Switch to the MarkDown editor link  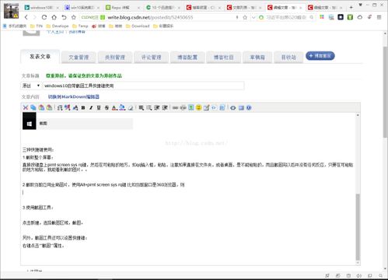pos(74,96)
